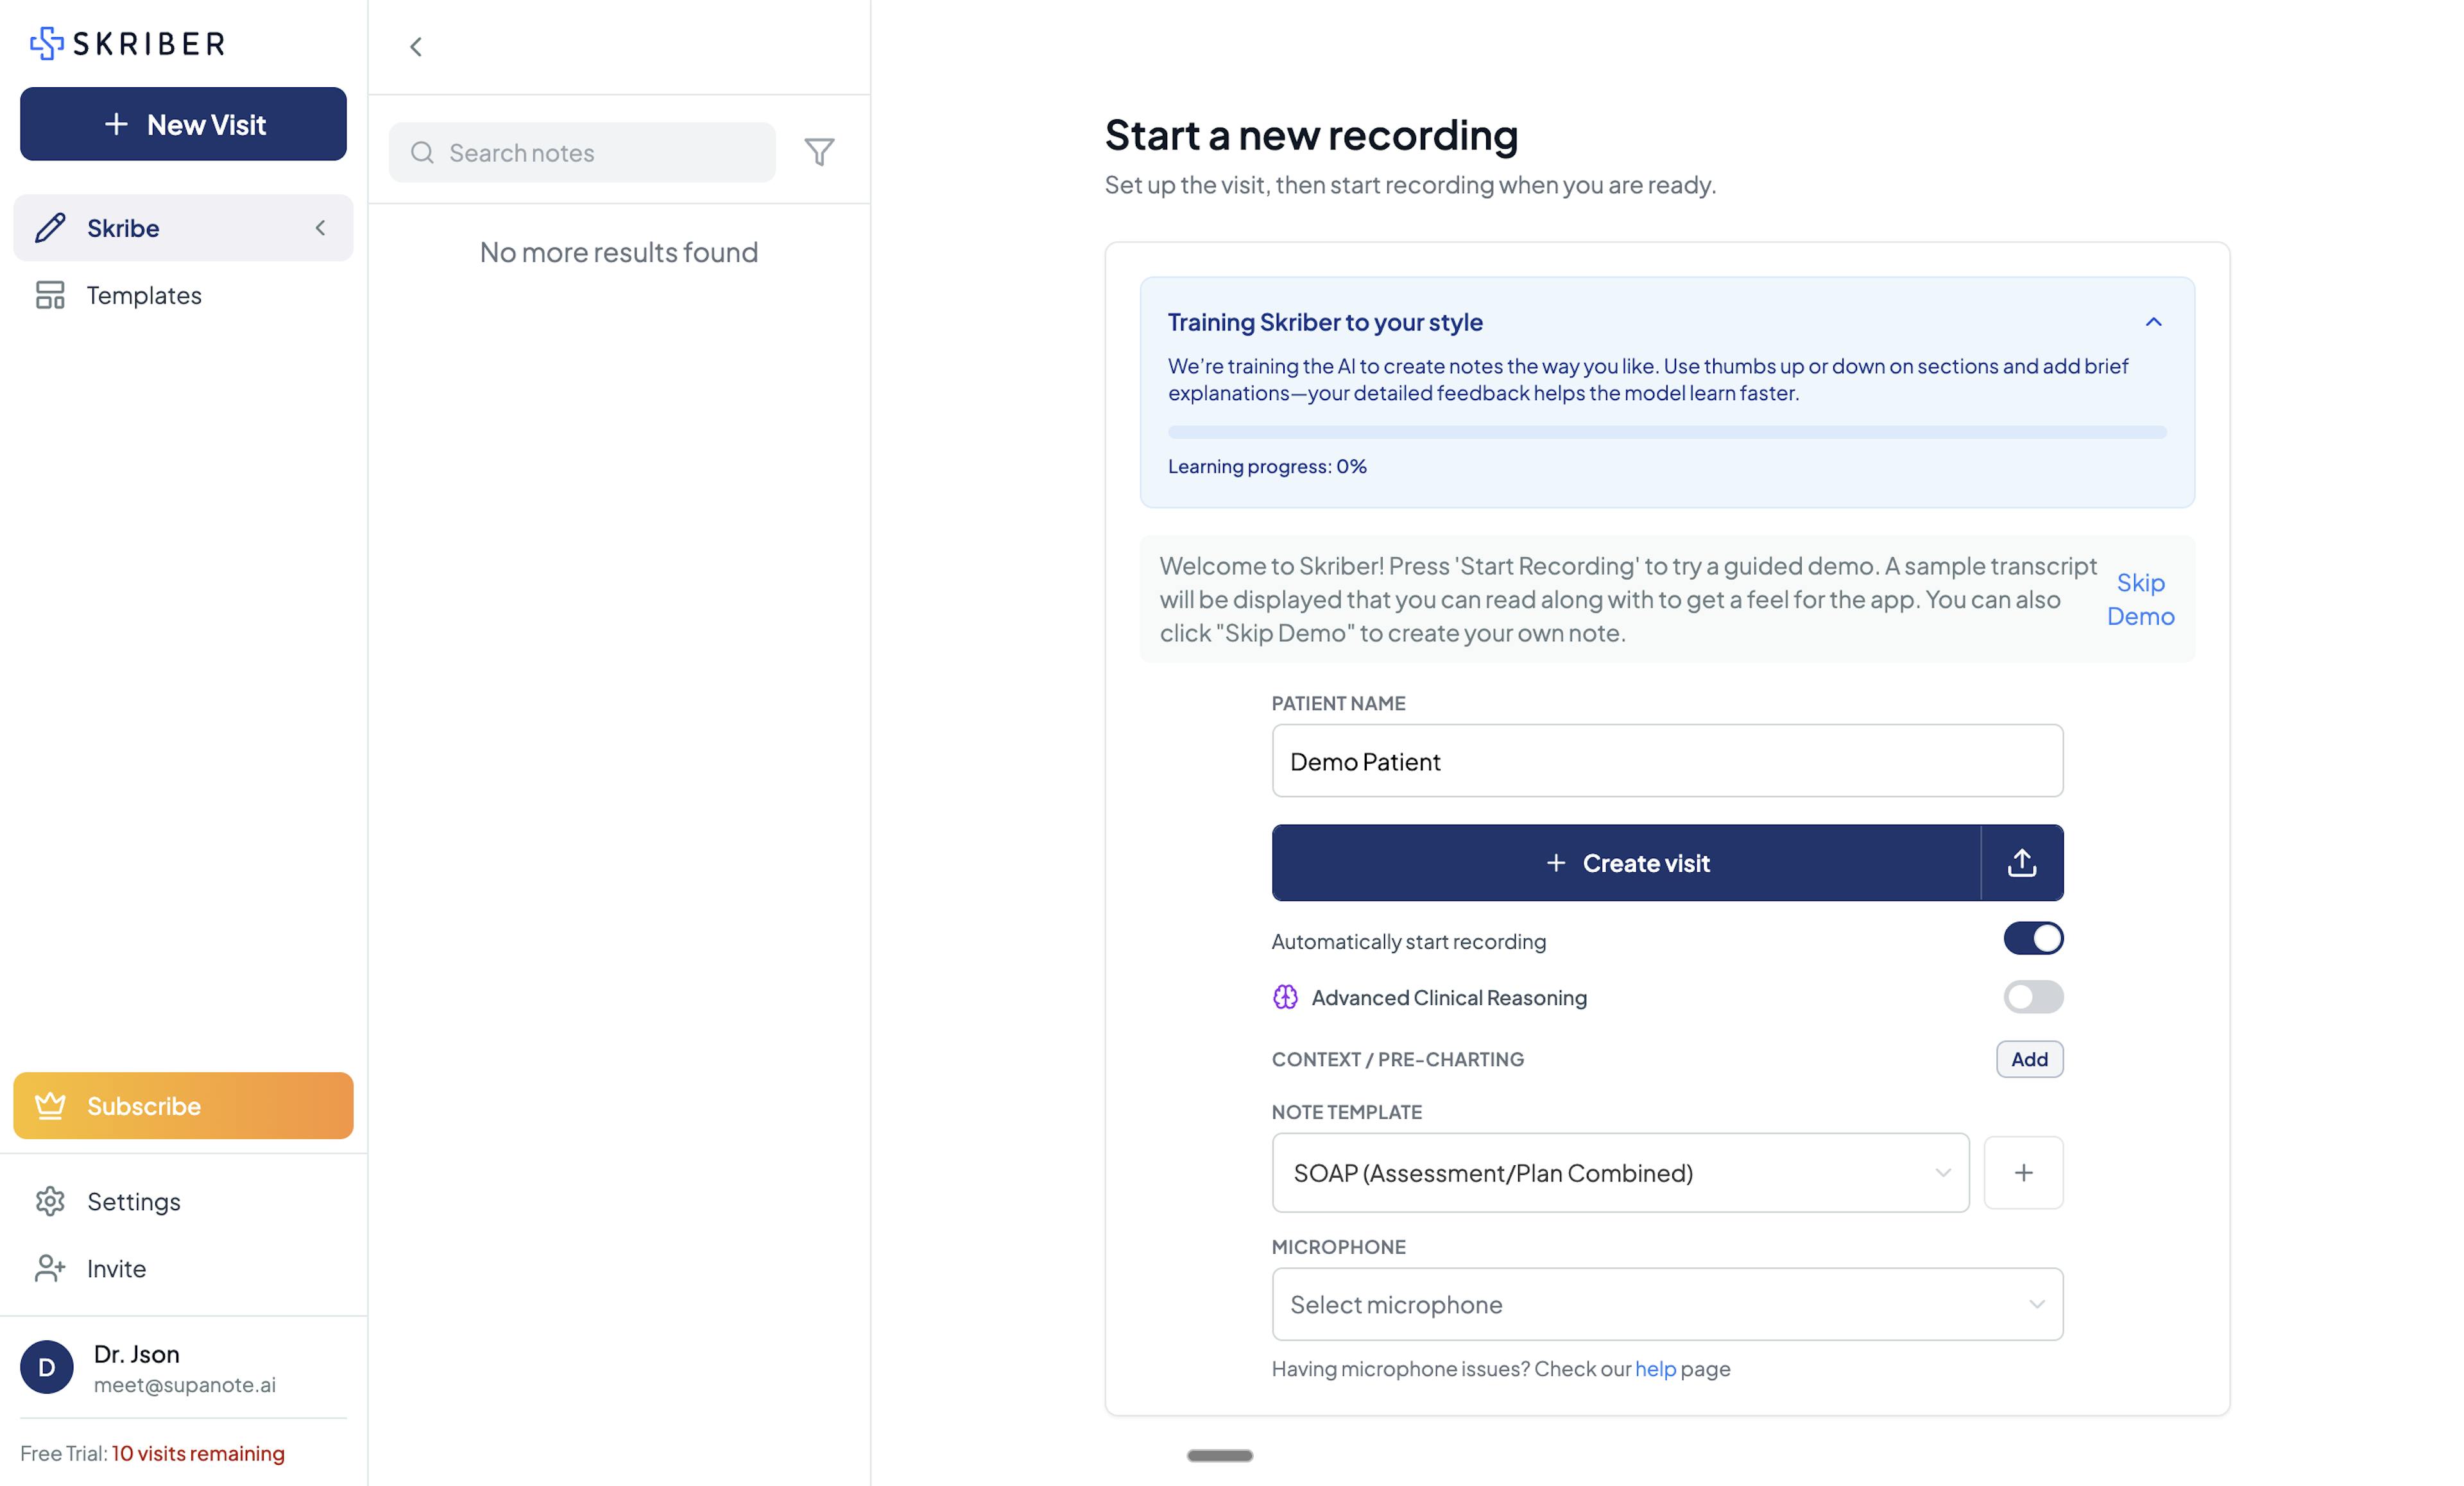Click the New Visit button
Image resolution: width=2464 pixels, height=1486 pixels.
point(183,123)
